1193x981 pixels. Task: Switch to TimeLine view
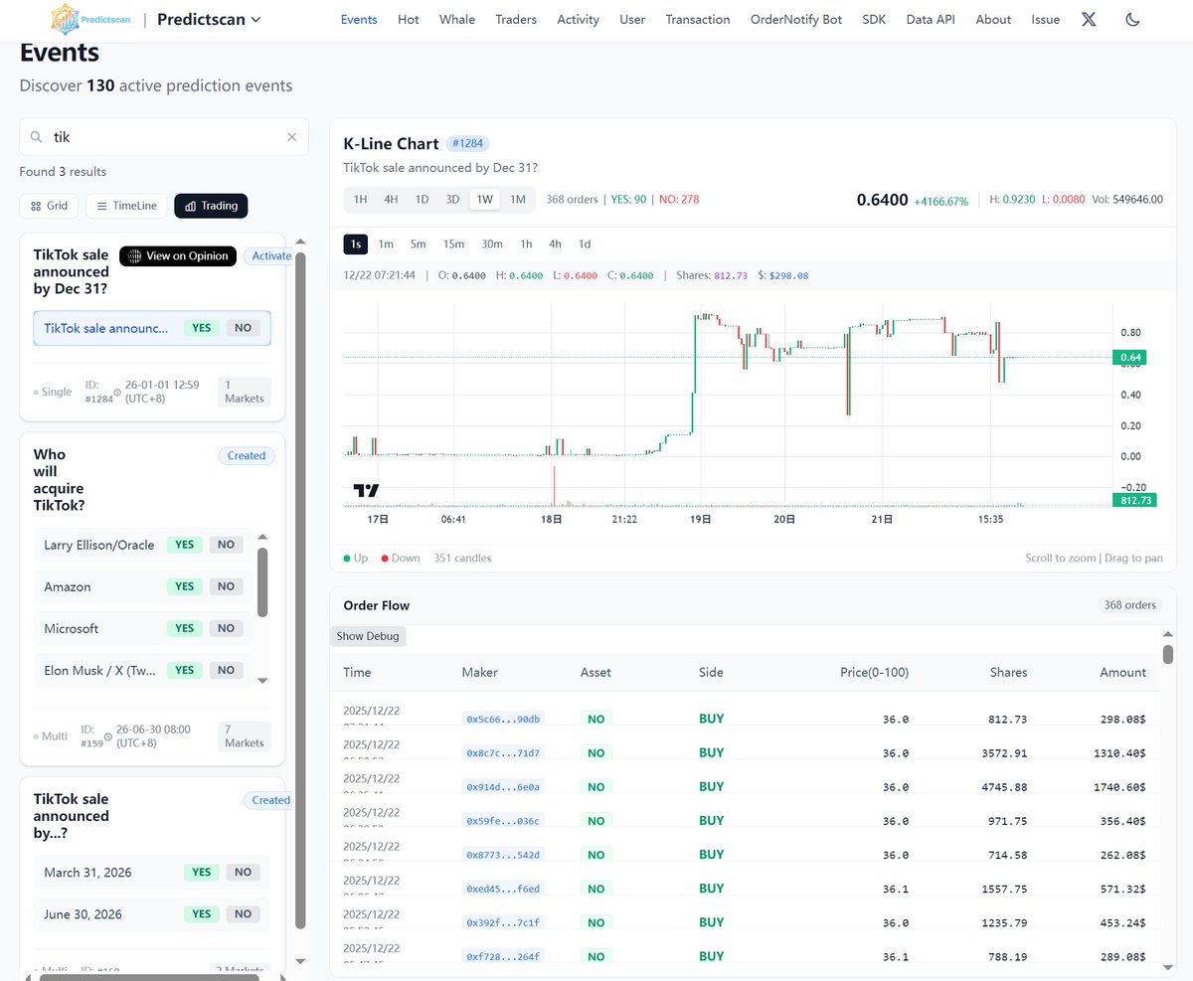(125, 206)
